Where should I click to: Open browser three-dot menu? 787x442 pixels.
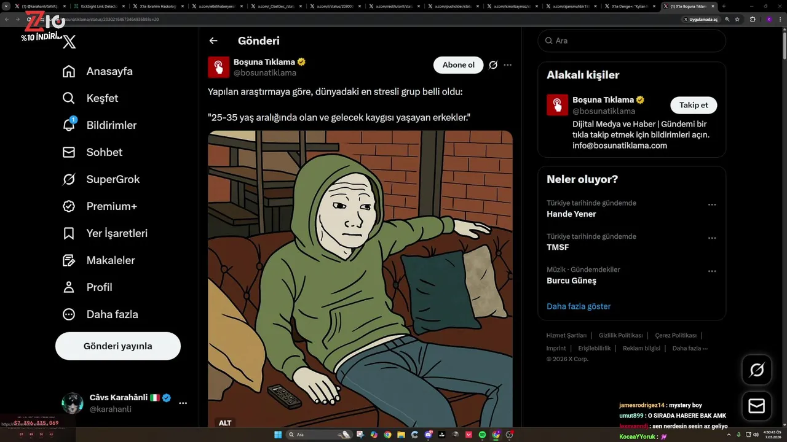781,19
